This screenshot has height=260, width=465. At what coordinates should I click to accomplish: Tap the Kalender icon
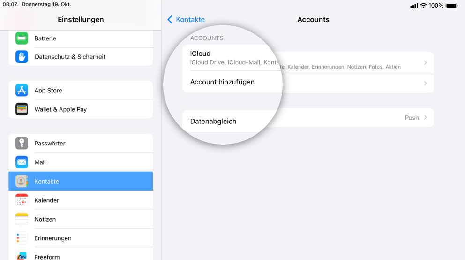click(x=22, y=200)
